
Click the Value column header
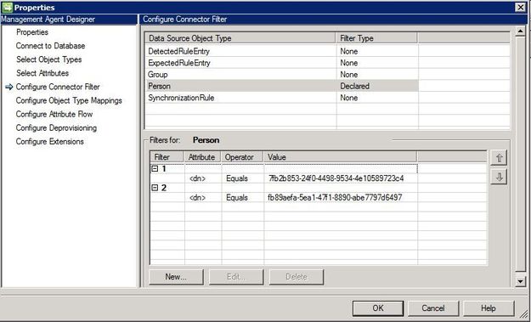pyautogui.click(x=341, y=157)
